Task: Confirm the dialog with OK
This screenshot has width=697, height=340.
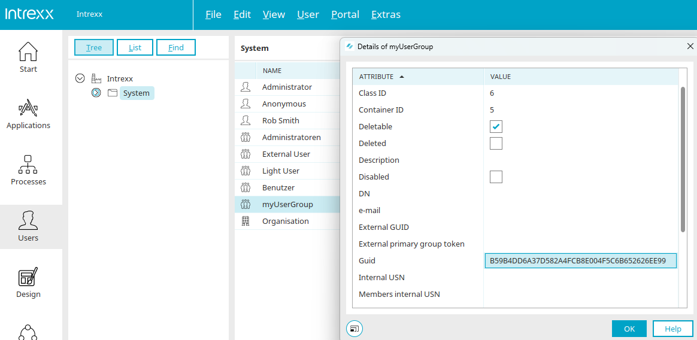Action: (629, 329)
